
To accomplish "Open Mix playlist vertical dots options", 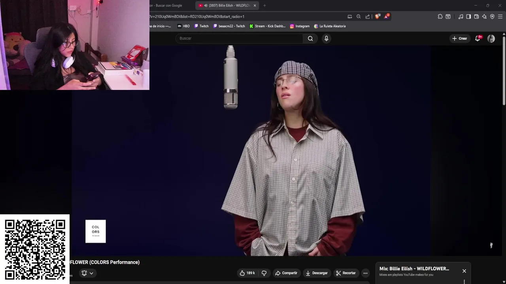I will [464, 282].
